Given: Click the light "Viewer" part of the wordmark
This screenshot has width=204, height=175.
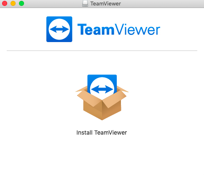Looking at the screenshot, I should [x=137, y=29].
